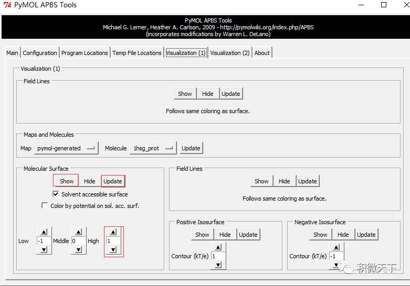Update field lines in the top section
The width and height of the screenshot is (410, 286).
tap(231, 94)
